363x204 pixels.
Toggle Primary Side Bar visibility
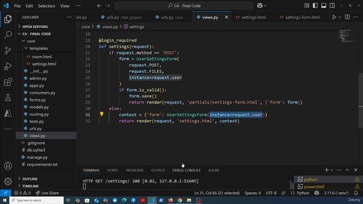coord(315,6)
